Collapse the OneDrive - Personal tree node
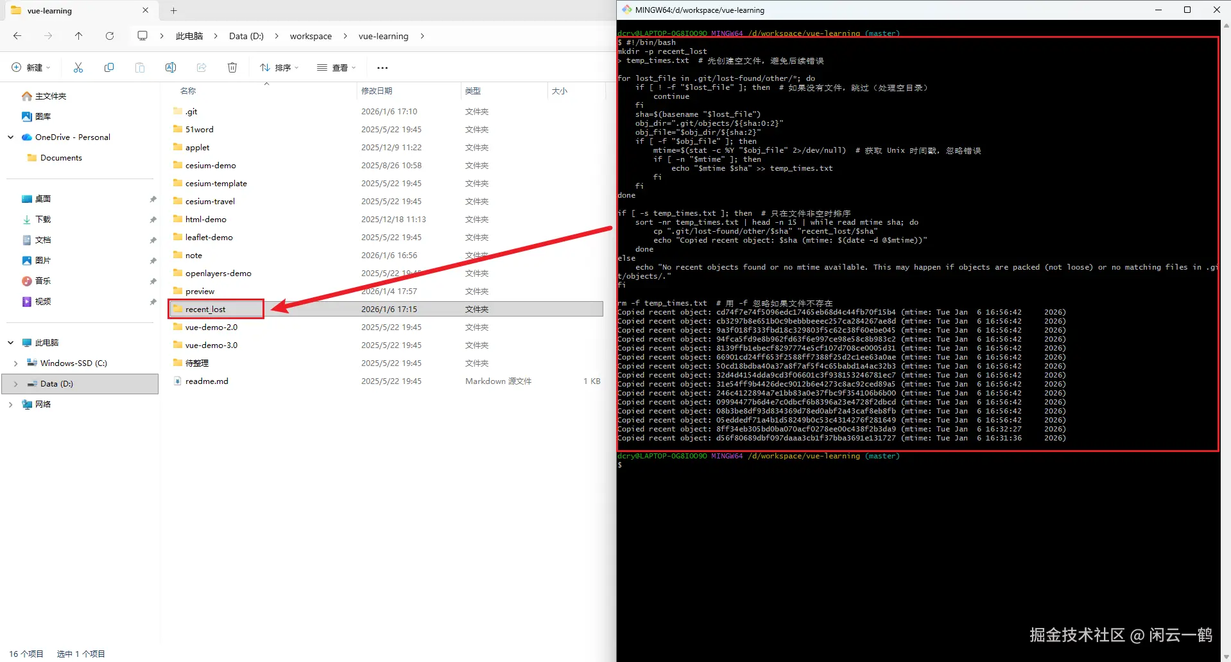 pos(11,137)
